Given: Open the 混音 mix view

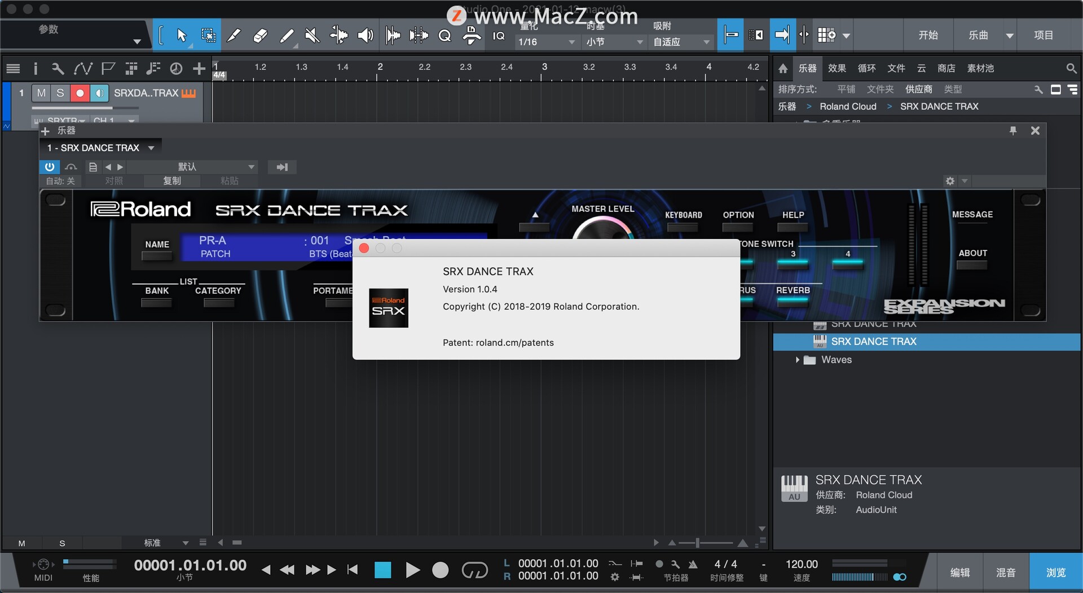Looking at the screenshot, I should point(1006,572).
